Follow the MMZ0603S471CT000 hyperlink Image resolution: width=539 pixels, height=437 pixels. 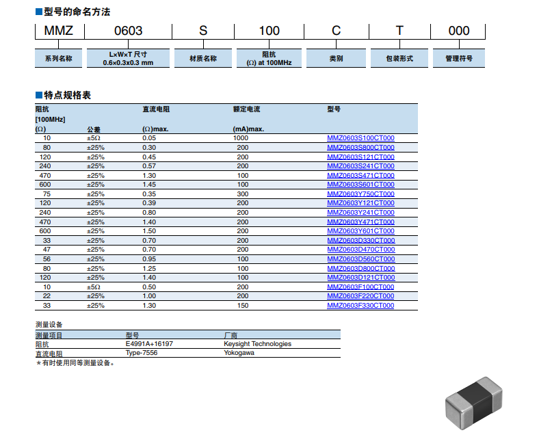click(x=360, y=176)
